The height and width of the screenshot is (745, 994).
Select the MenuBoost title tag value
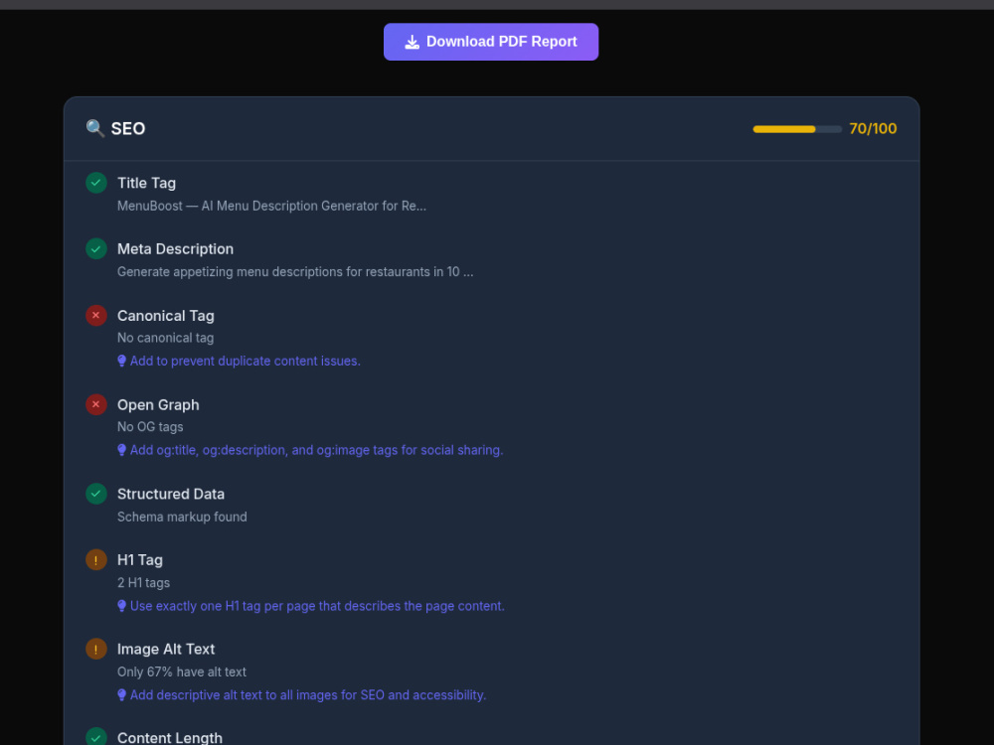[271, 206]
